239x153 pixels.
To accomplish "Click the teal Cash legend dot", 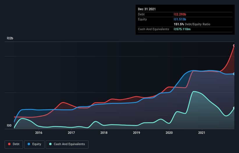I will point(50,144).
